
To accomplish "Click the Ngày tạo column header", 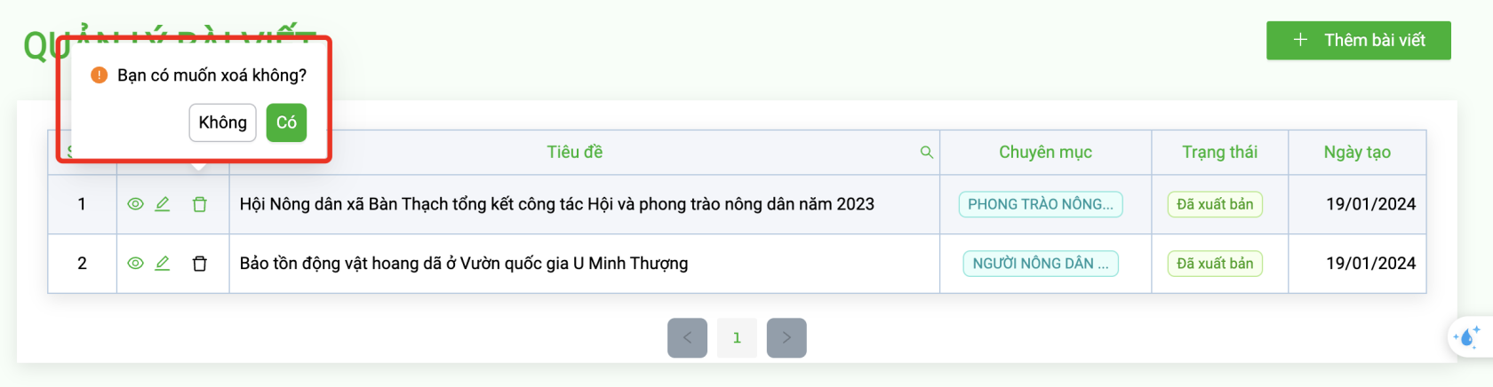I will [x=1357, y=152].
